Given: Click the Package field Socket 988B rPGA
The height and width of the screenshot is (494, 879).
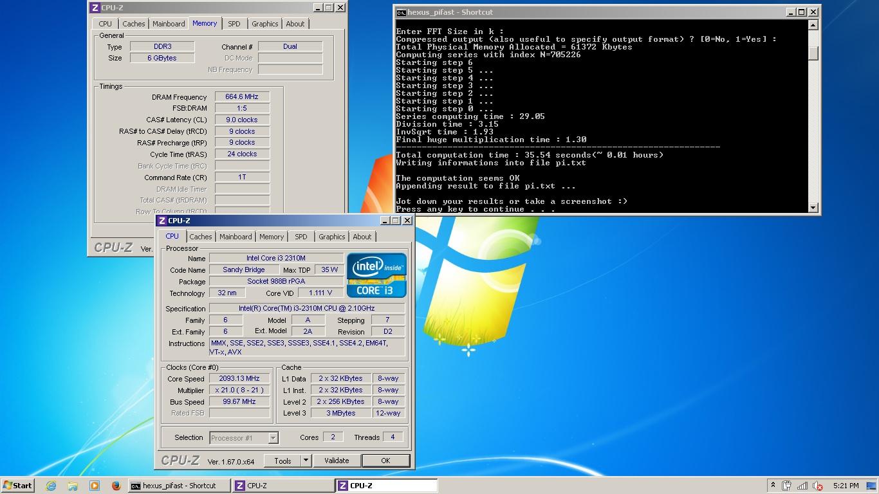Looking at the screenshot, I should point(276,281).
